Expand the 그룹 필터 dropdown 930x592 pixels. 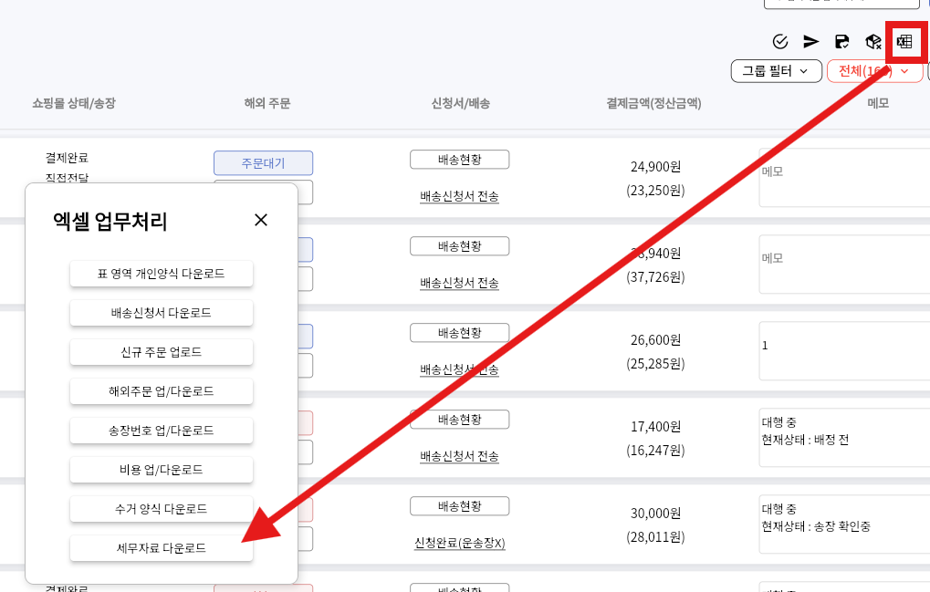(x=775, y=70)
